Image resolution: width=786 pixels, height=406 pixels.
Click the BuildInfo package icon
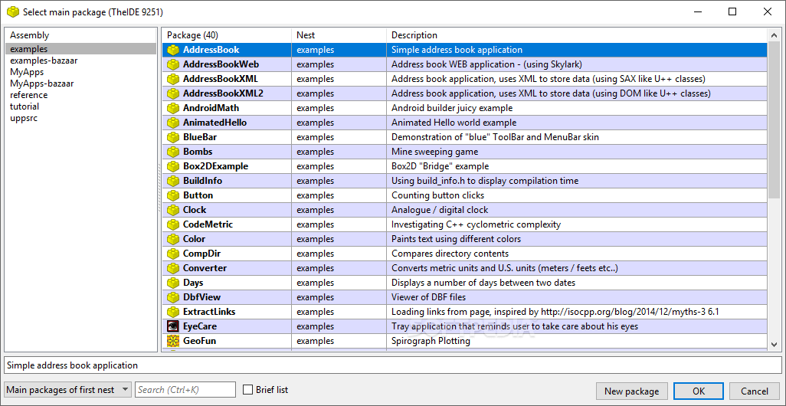tap(173, 181)
